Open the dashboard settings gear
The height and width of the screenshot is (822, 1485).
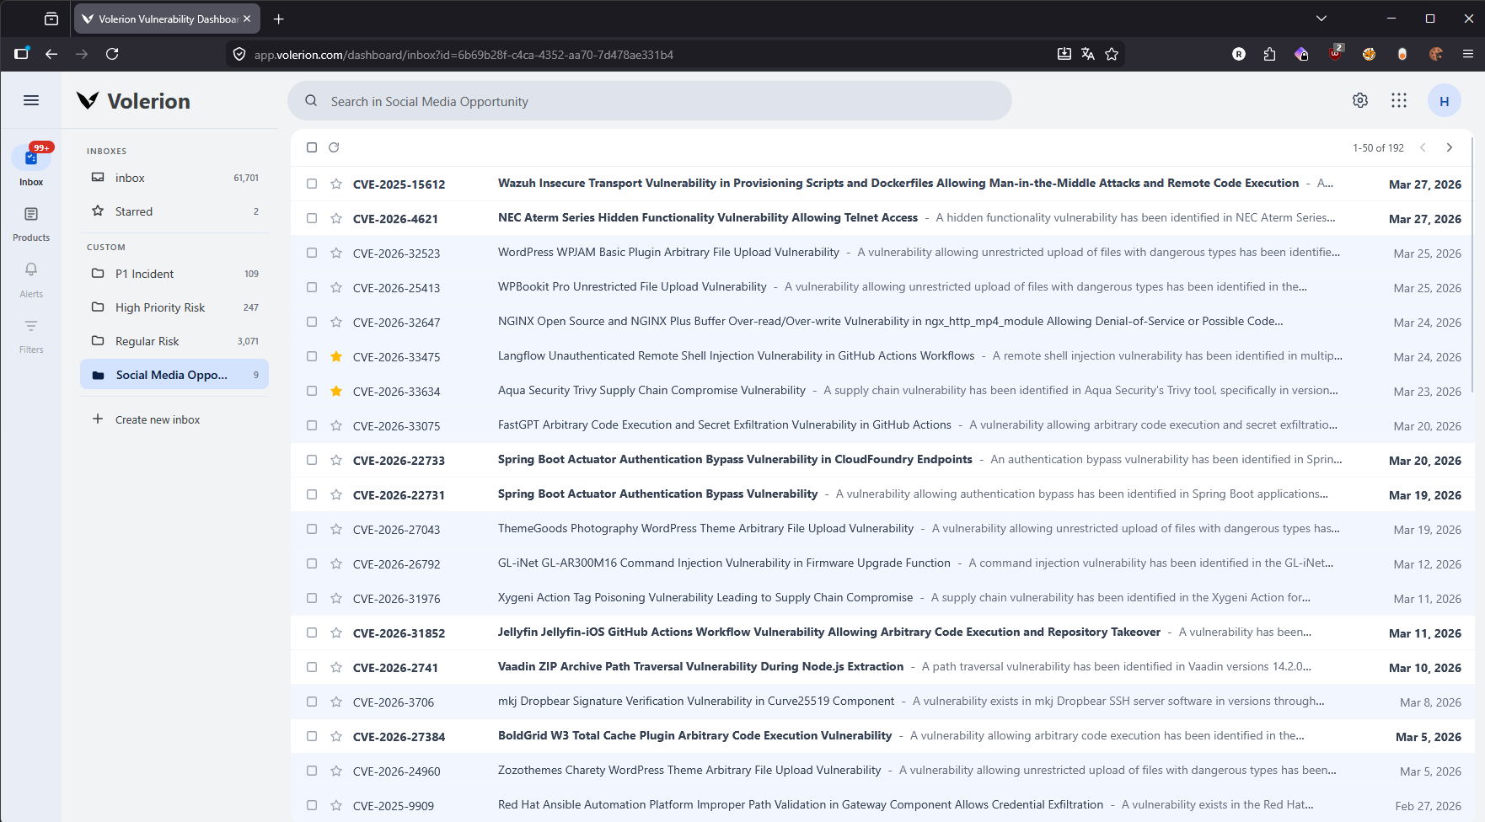pyautogui.click(x=1359, y=100)
